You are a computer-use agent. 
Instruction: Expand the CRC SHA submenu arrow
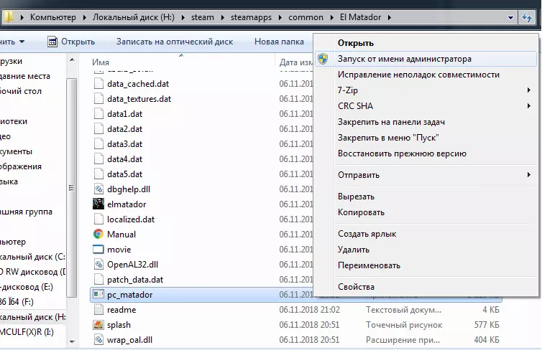tap(529, 106)
